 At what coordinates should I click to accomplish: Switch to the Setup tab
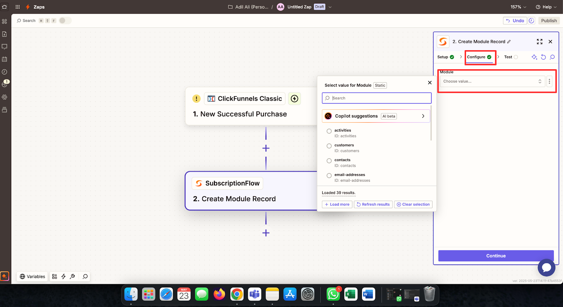pos(446,57)
